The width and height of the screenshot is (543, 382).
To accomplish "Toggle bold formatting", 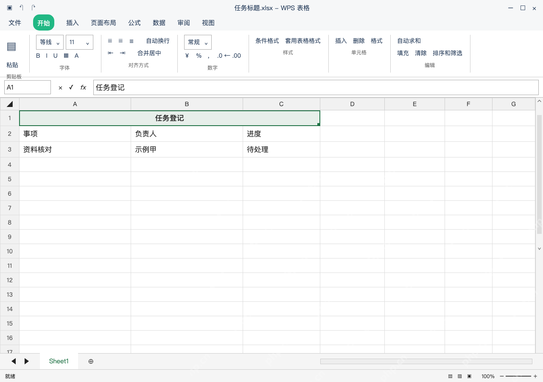I will click(38, 56).
